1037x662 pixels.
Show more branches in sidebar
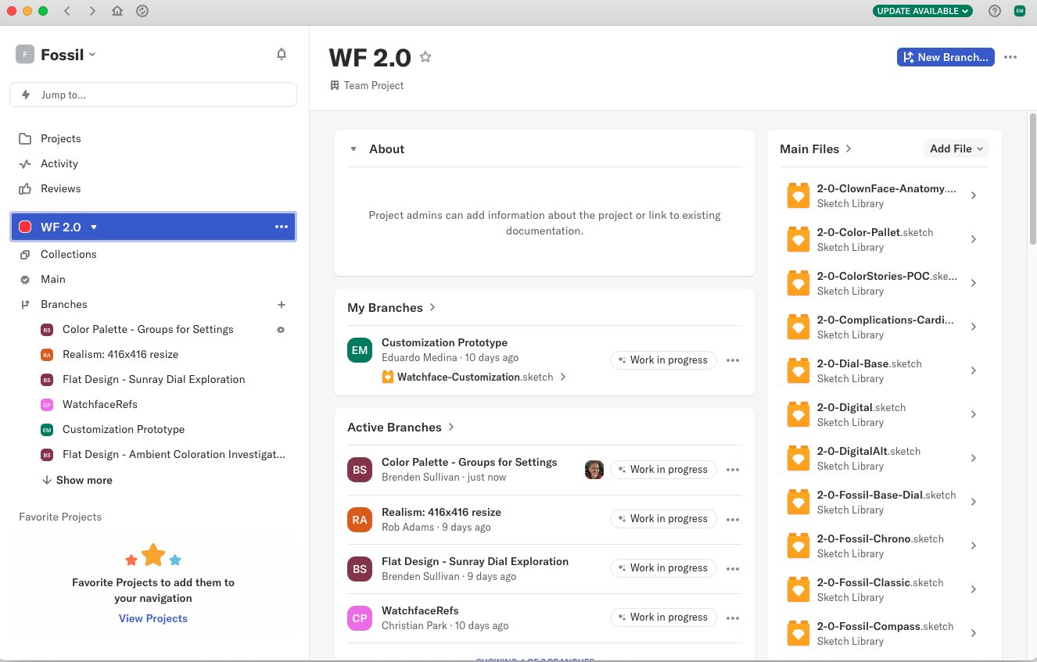click(x=77, y=480)
